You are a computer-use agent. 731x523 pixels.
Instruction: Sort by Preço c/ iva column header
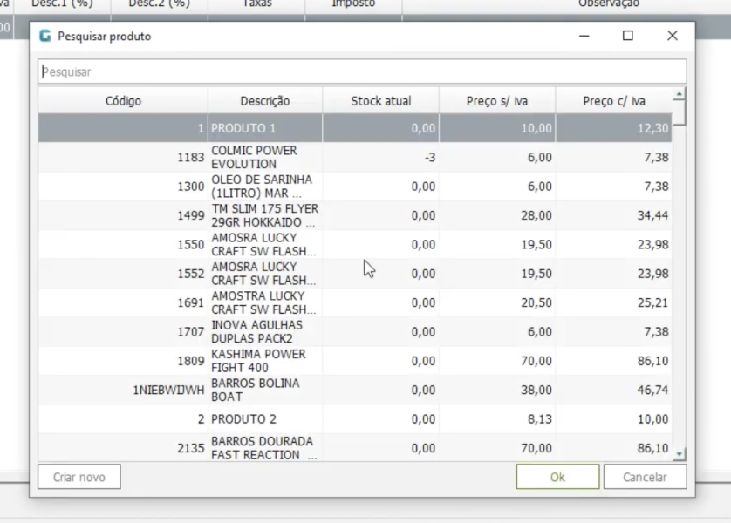point(613,101)
